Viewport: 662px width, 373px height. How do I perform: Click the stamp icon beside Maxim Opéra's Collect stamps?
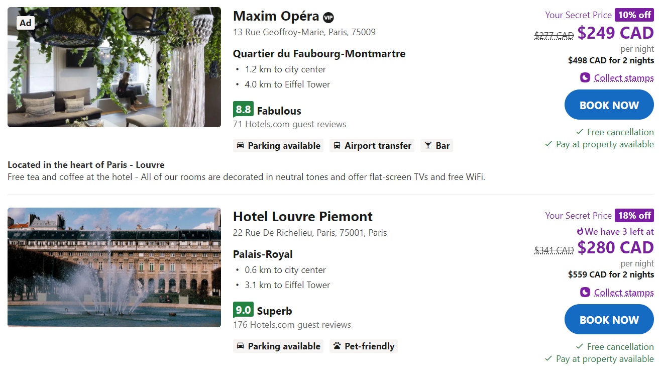pyautogui.click(x=585, y=77)
